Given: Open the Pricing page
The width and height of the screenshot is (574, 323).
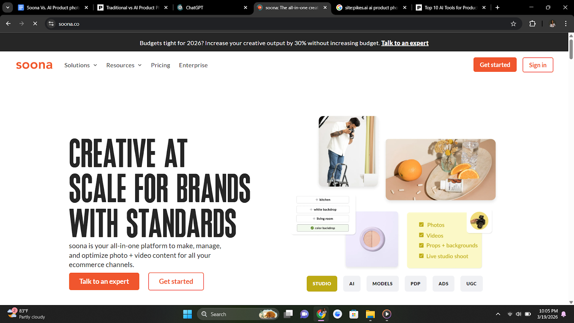Looking at the screenshot, I should click(160, 65).
